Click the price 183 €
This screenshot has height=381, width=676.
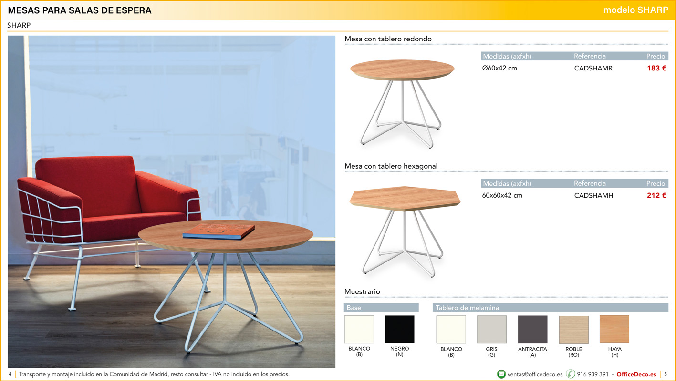pos(656,68)
